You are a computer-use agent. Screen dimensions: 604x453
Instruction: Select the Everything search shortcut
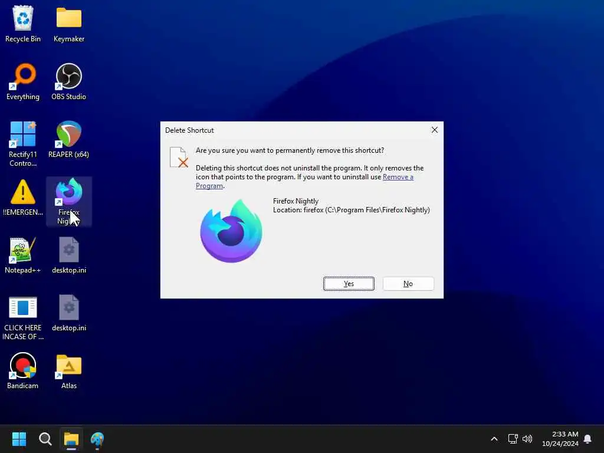[23, 81]
